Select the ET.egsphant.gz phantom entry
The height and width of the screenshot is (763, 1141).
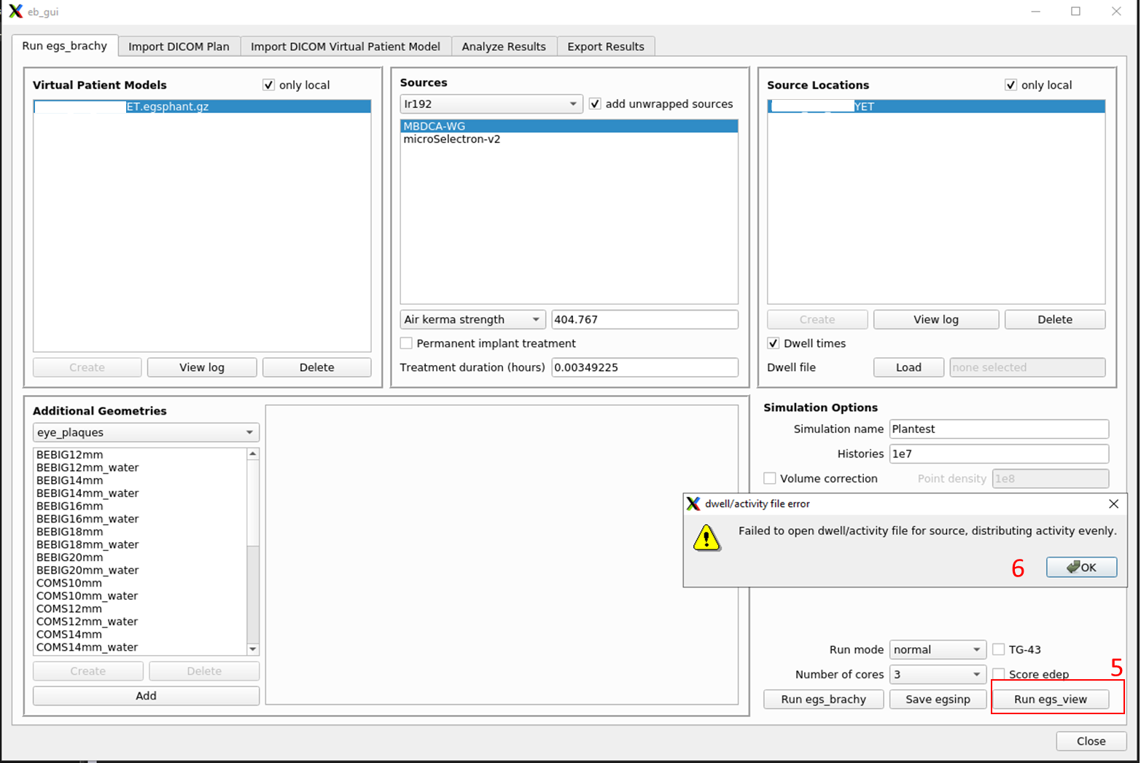[202, 106]
